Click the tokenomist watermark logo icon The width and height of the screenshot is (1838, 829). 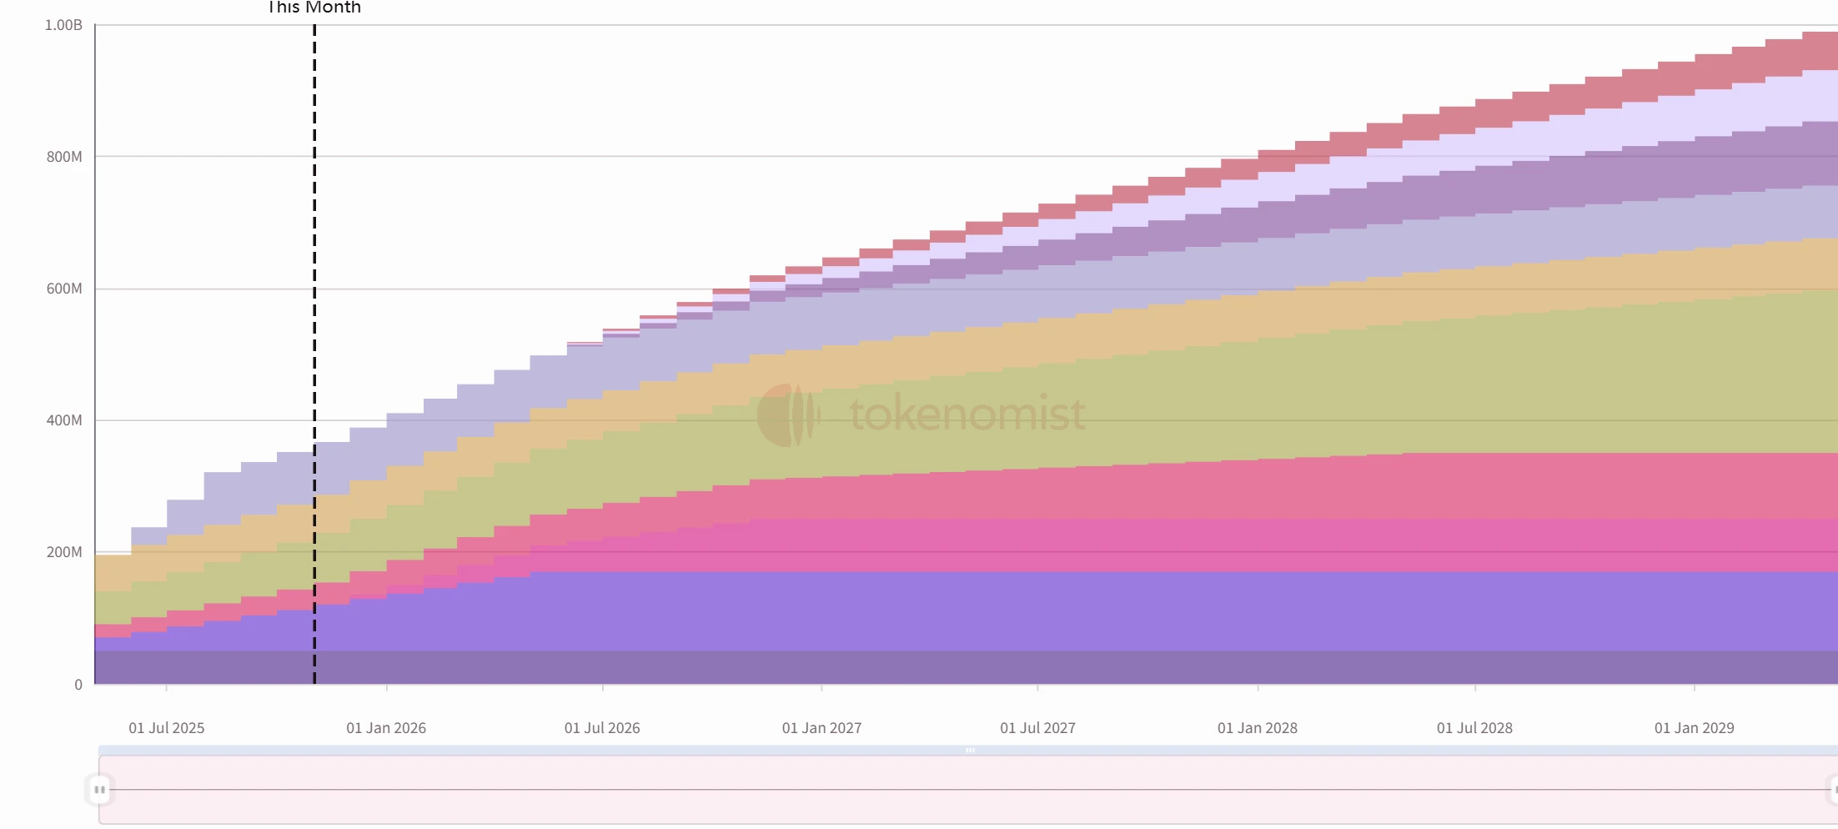point(787,414)
